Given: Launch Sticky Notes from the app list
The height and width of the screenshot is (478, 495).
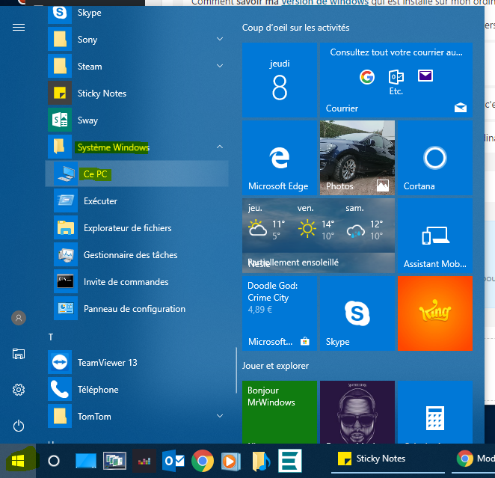Looking at the screenshot, I should coord(137,94).
